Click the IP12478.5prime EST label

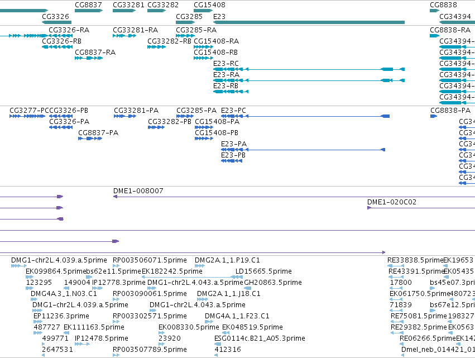(x=102, y=338)
